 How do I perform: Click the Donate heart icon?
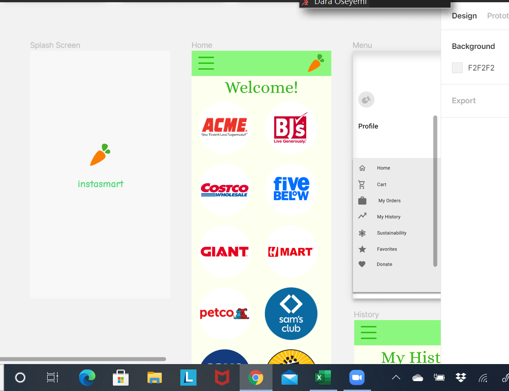[362, 264]
